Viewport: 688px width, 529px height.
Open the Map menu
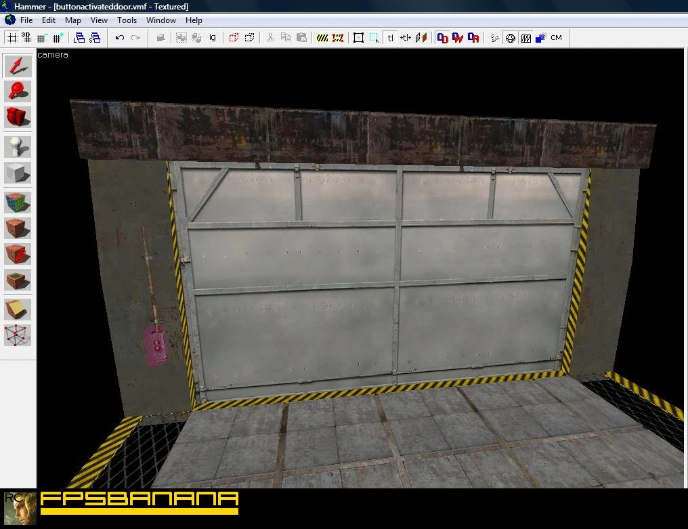coord(73,20)
